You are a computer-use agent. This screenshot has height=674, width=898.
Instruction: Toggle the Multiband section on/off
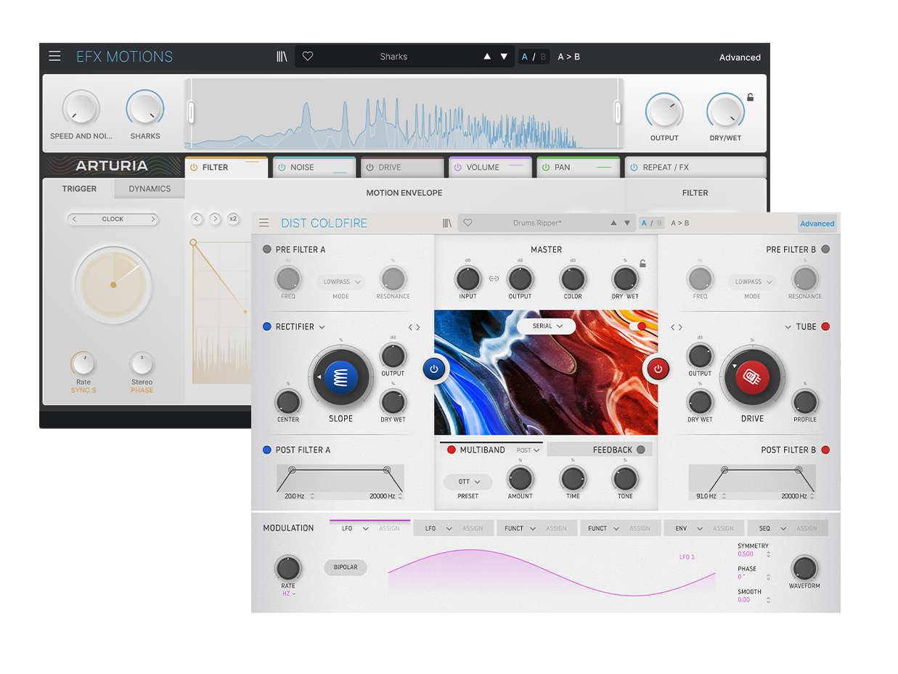452,450
